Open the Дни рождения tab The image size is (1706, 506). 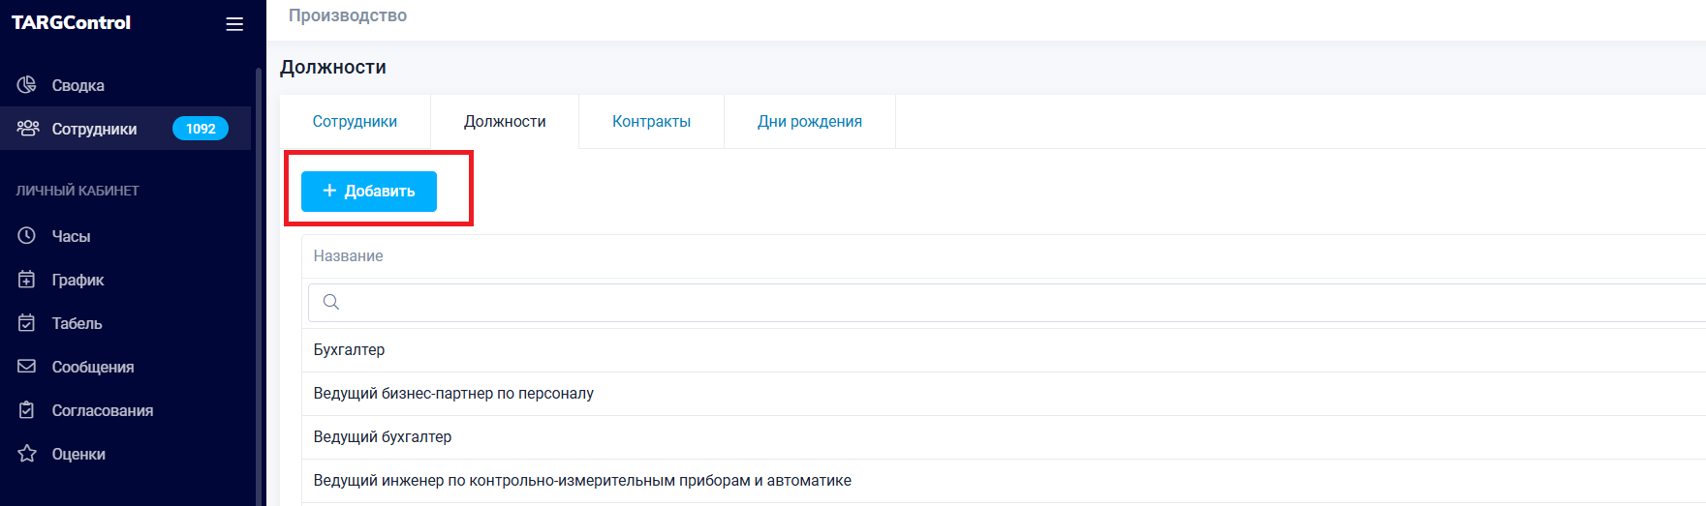809,122
